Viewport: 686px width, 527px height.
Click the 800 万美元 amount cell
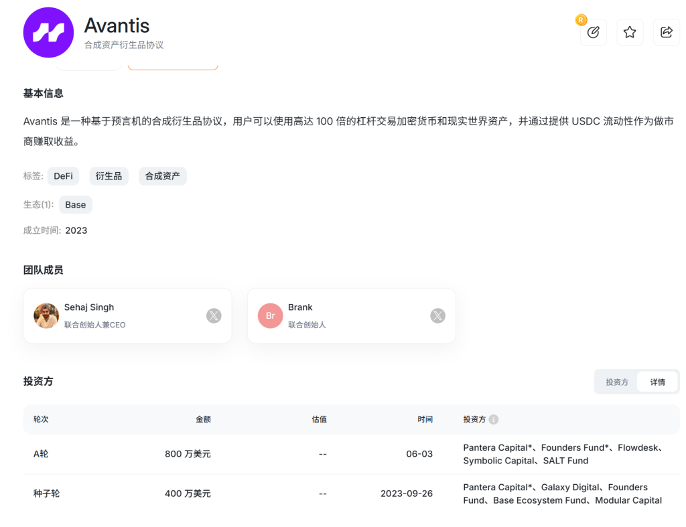point(188,454)
